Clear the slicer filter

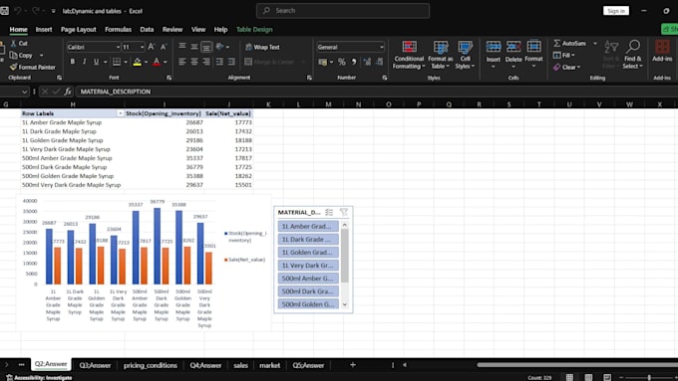click(x=344, y=212)
